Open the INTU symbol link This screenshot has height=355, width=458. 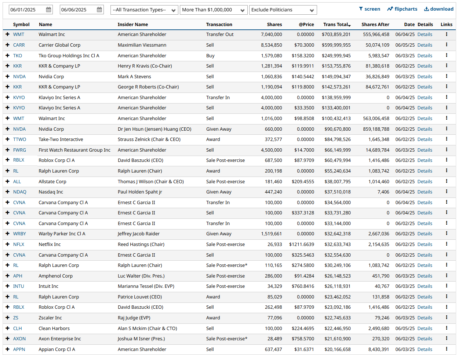(18, 286)
